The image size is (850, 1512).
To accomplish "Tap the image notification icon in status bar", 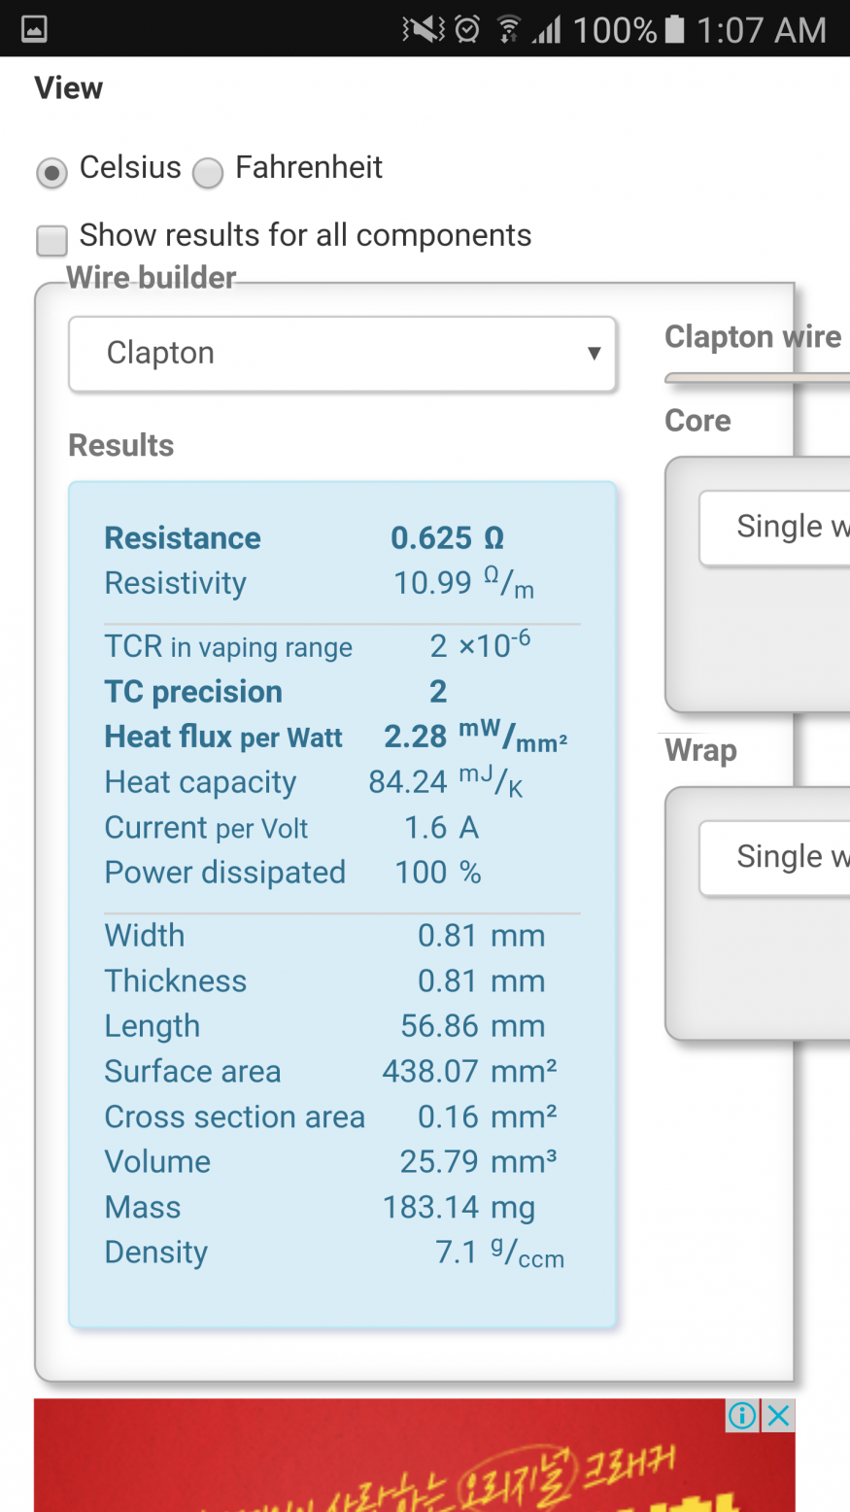I will coord(34,29).
